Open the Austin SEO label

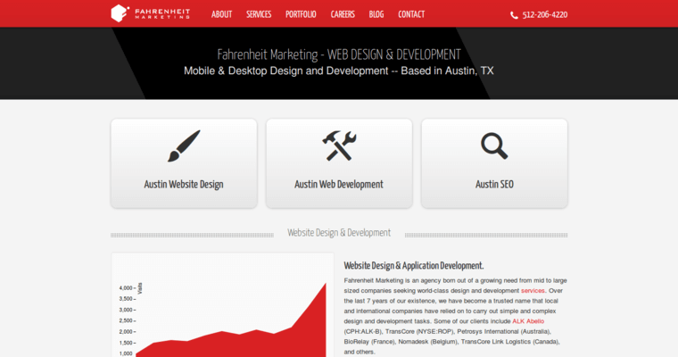coord(494,185)
